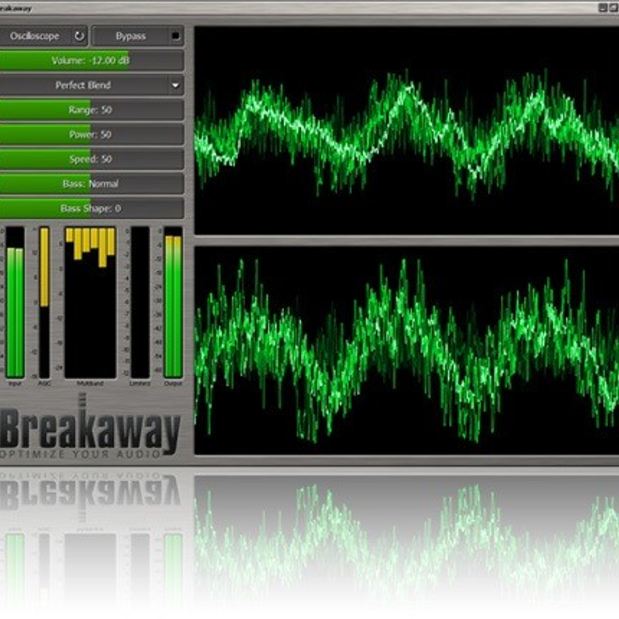The image size is (619, 619).
Task: Click the Input level meter
Action: pos(15,302)
